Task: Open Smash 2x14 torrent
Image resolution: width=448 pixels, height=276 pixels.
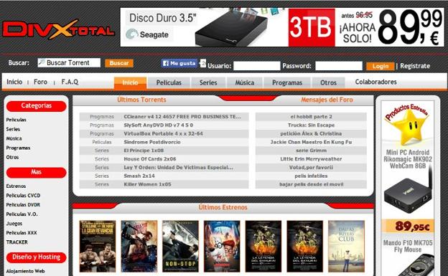Action: pyautogui.click(x=139, y=176)
